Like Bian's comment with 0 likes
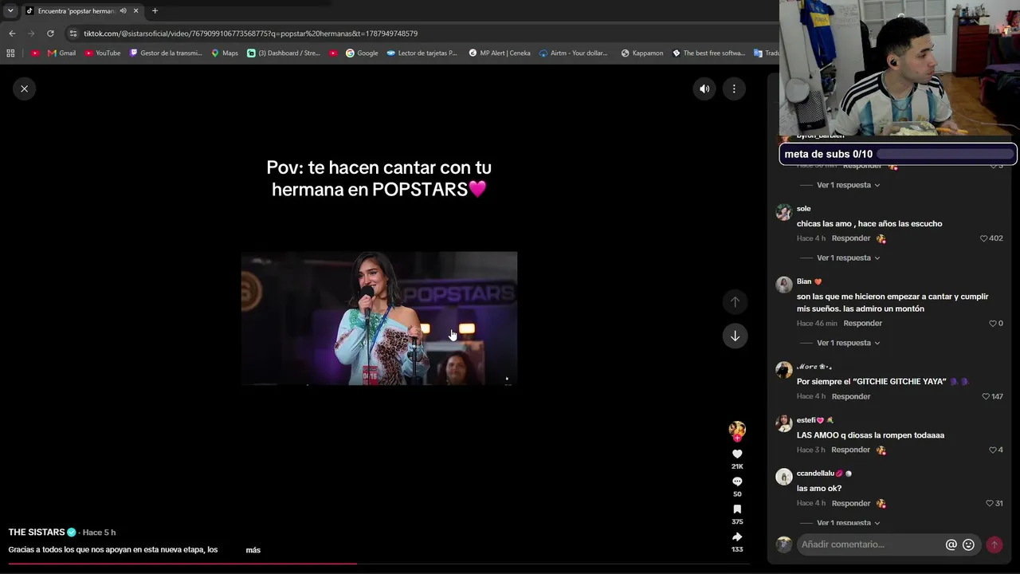This screenshot has width=1020, height=574. tap(993, 324)
